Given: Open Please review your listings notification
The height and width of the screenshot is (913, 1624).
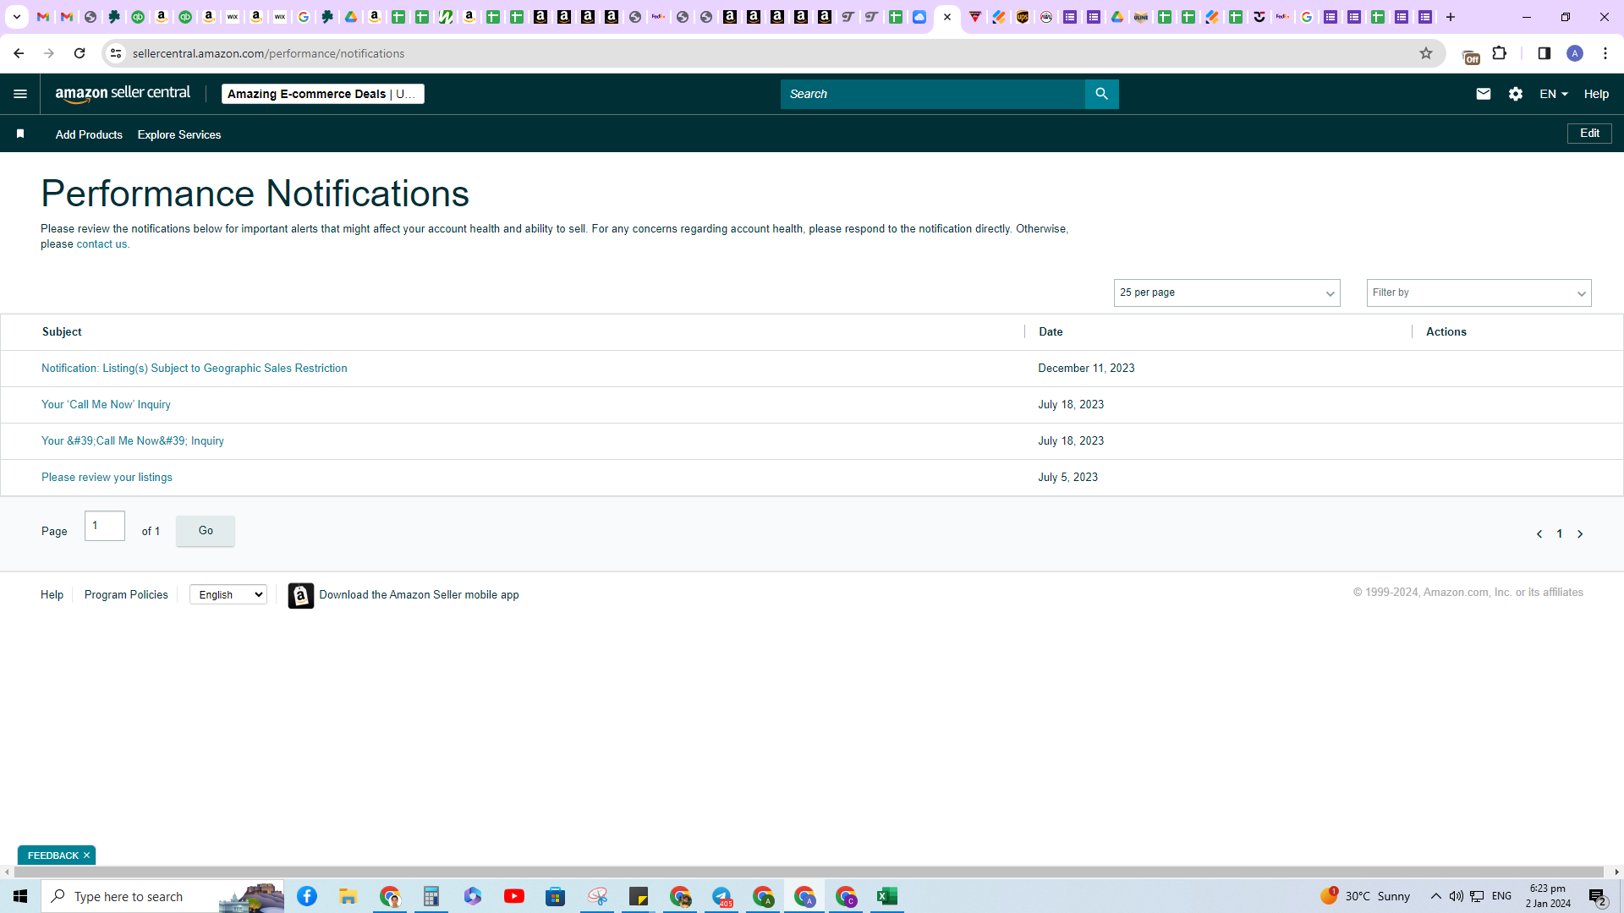Looking at the screenshot, I should click(107, 477).
